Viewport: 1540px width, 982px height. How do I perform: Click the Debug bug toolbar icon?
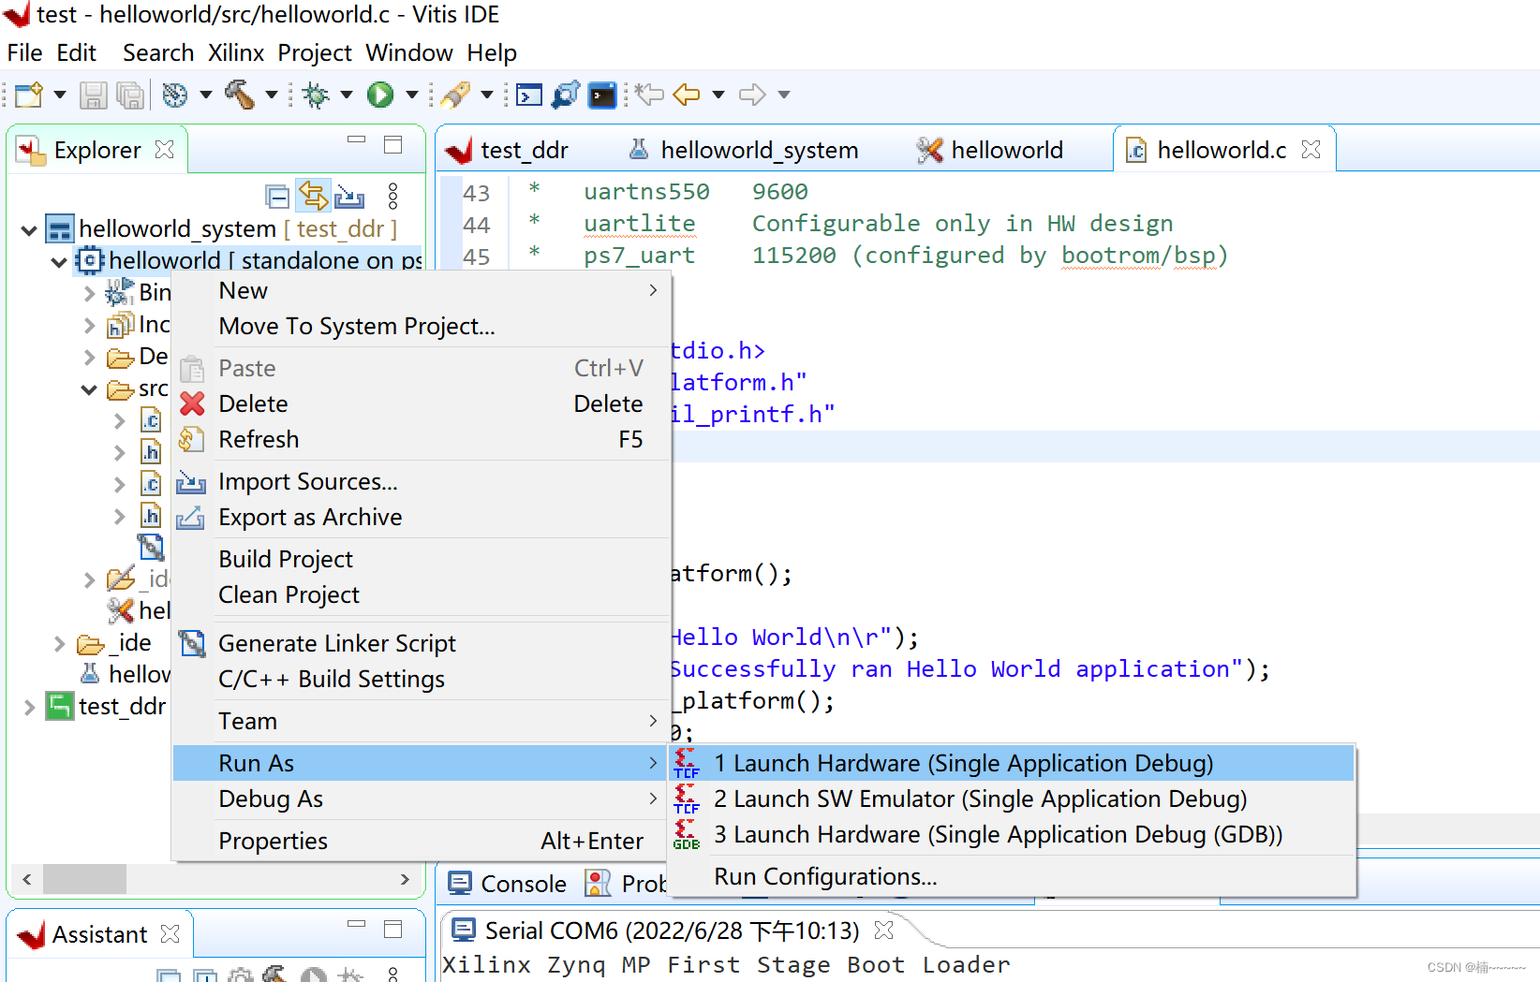pos(317,95)
